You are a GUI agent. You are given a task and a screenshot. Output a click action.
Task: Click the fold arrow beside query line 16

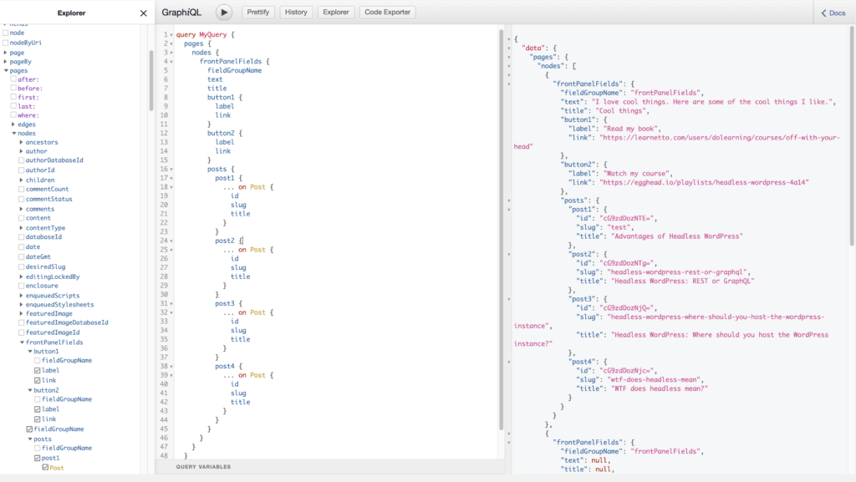click(x=171, y=170)
